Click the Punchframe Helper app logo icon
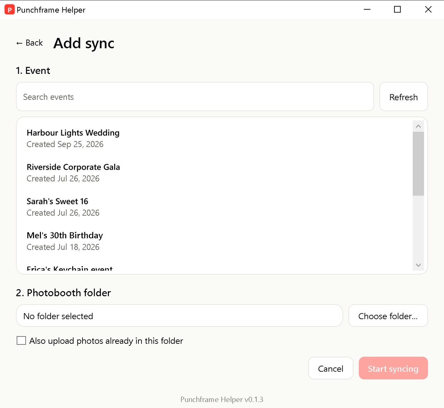The image size is (444, 408). click(9, 10)
